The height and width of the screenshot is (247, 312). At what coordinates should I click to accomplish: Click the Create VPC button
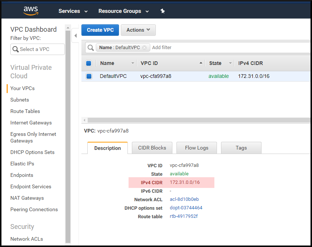point(100,30)
